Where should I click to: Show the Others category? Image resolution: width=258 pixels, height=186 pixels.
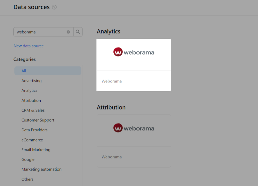point(27,179)
